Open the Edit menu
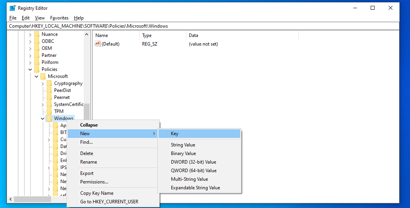Viewport: 410px width, 208px height. 26,18
